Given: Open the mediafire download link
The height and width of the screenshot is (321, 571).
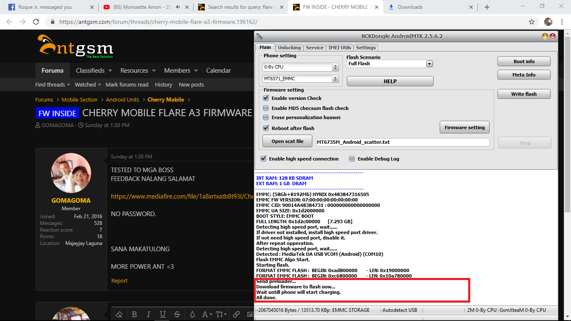Looking at the screenshot, I should 182,196.
